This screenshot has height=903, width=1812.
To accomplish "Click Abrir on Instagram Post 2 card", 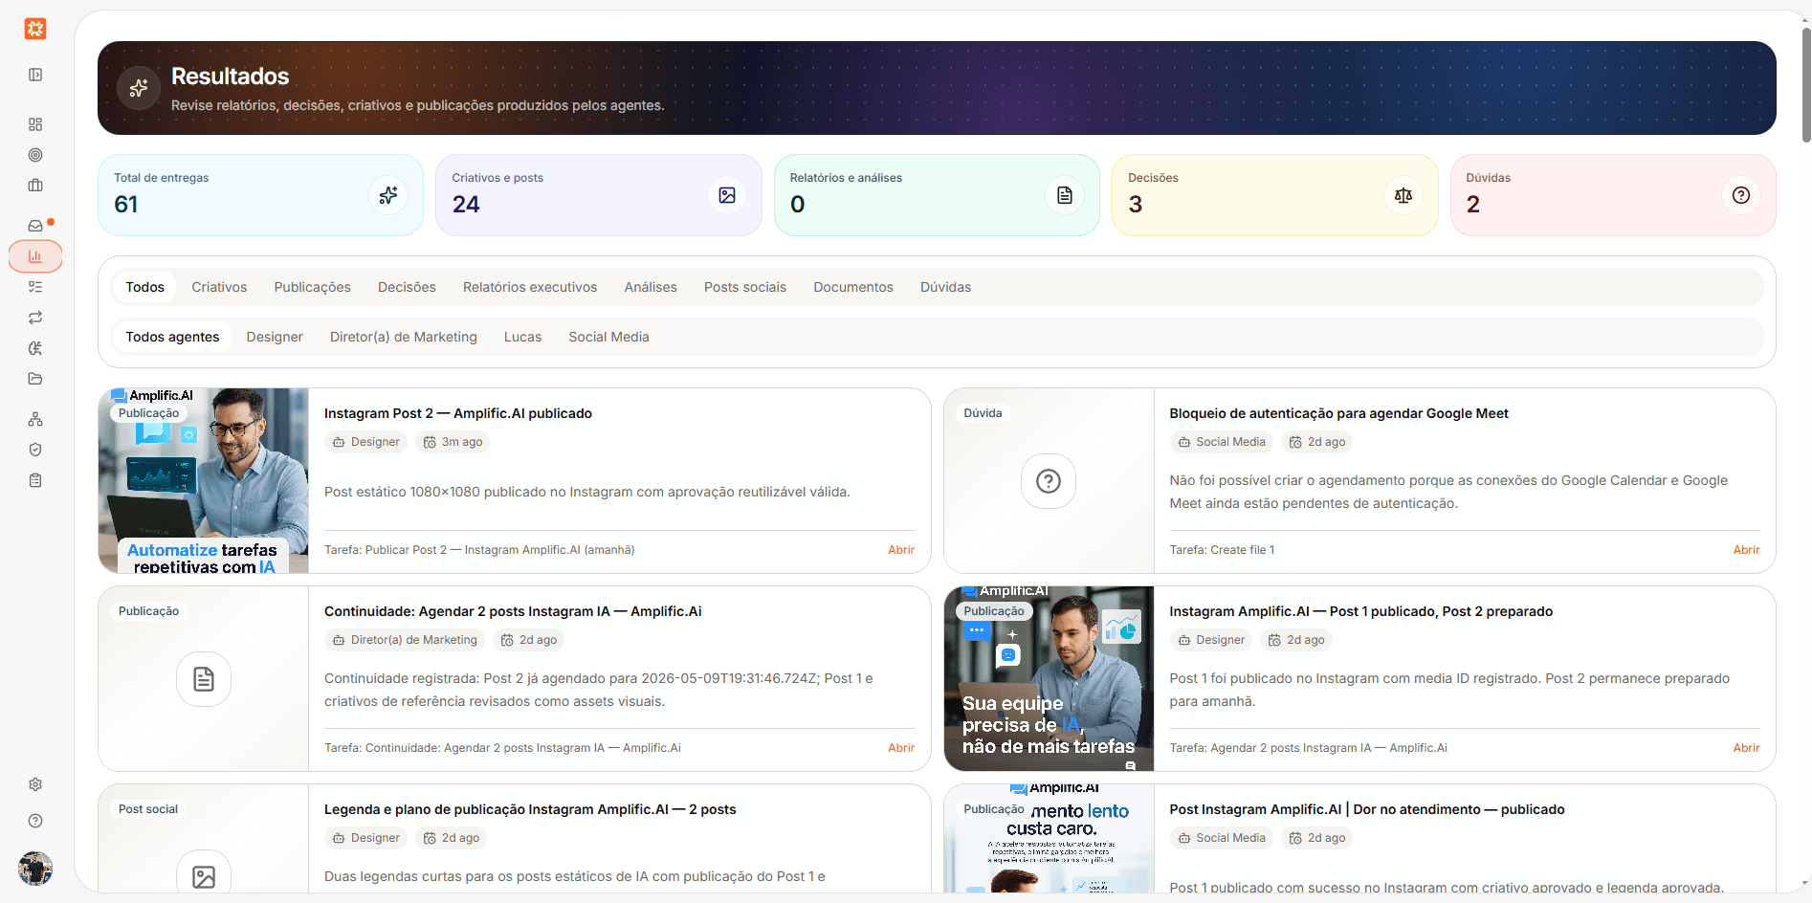I will [x=901, y=550].
